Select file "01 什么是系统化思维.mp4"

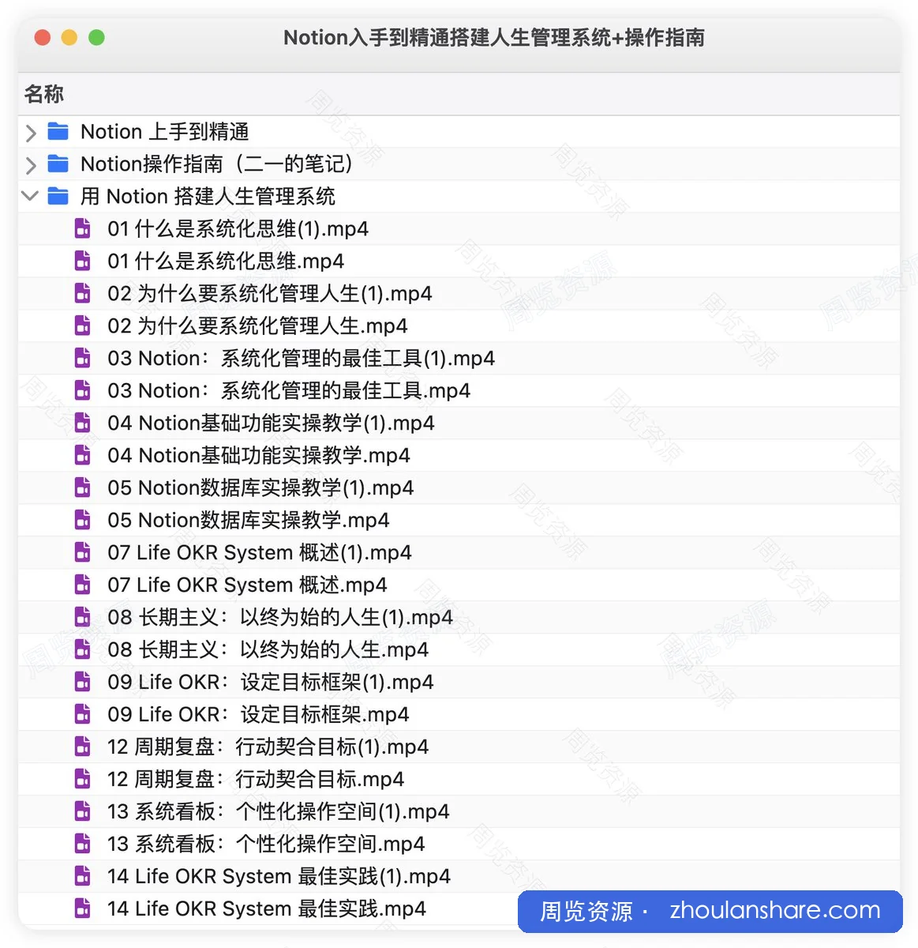point(226,261)
